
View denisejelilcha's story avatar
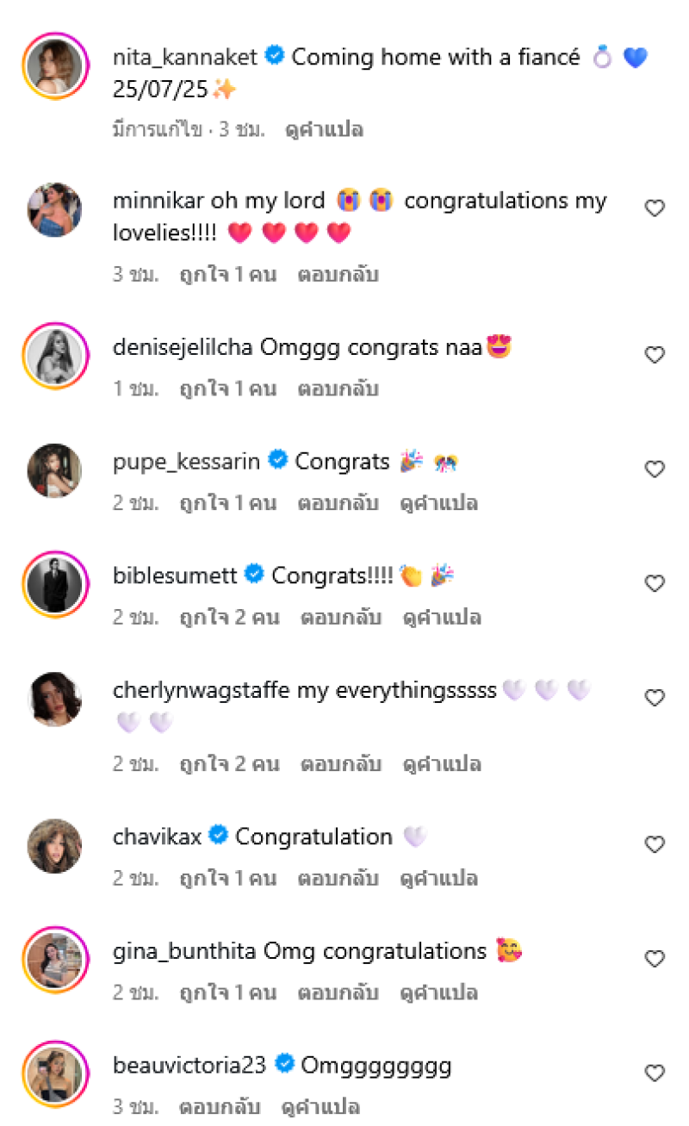click(54, 355)
